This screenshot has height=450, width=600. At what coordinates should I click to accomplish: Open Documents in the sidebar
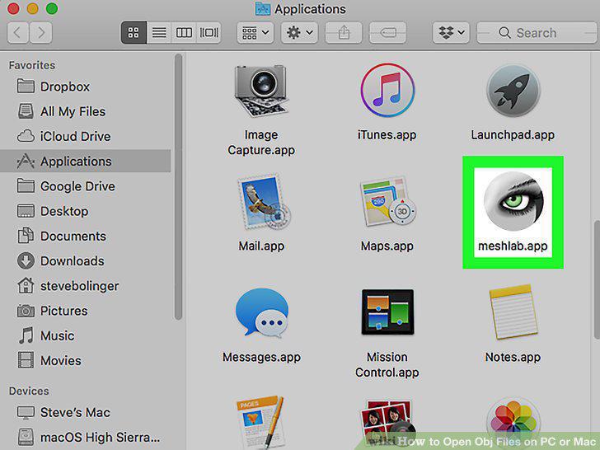click(x=86, y=236)
